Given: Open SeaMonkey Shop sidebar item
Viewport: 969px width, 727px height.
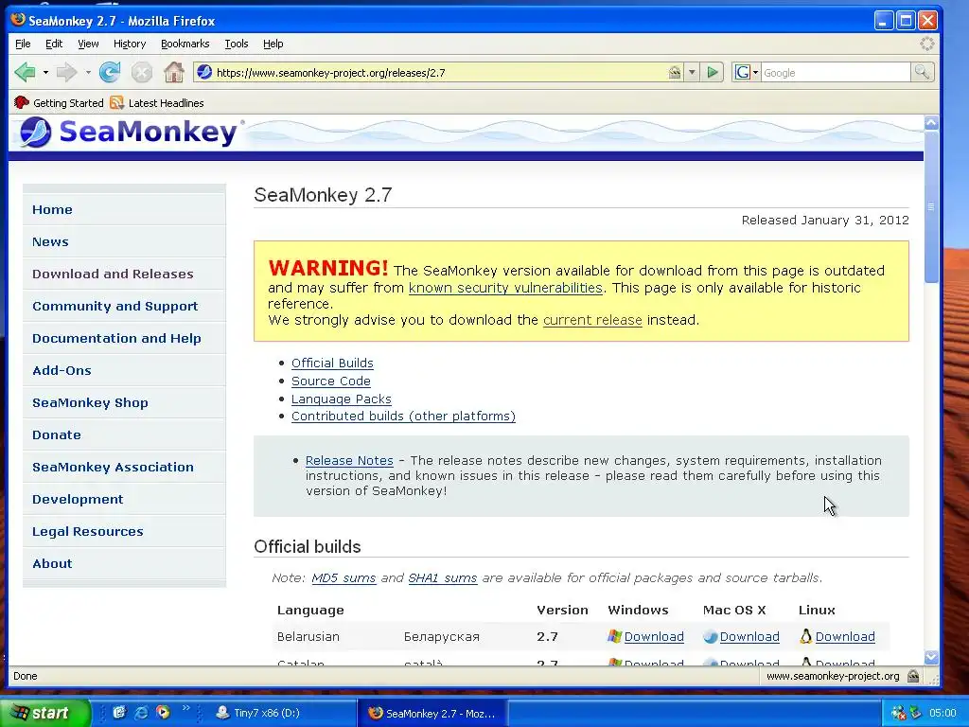Looking at the screenshot, I should tap(124, 402).
